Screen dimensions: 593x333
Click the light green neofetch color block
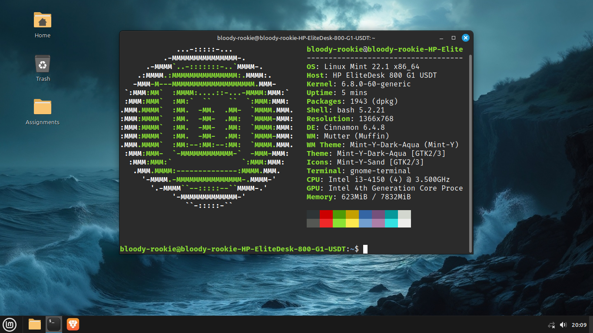[339, 223]
